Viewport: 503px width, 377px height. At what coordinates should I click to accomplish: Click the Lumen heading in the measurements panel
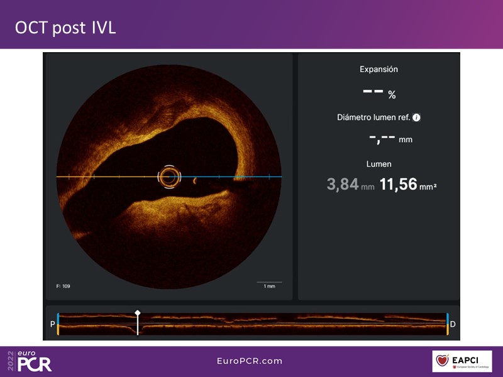pyautogui.click(x=379, y=164)
